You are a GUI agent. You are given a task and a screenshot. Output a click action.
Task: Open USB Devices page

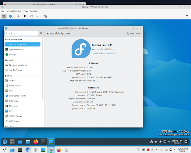pyautogui.click(x=22, y=121)
